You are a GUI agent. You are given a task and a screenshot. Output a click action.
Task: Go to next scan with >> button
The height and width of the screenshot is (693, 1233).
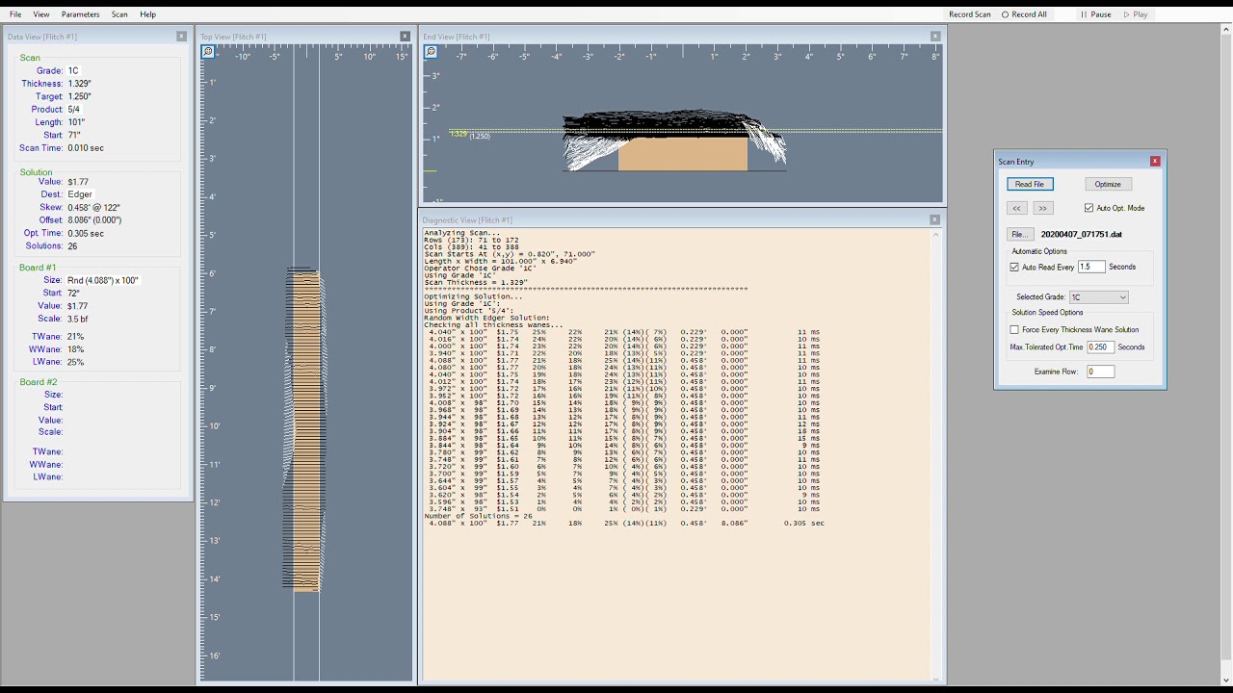pos(1042,208)
